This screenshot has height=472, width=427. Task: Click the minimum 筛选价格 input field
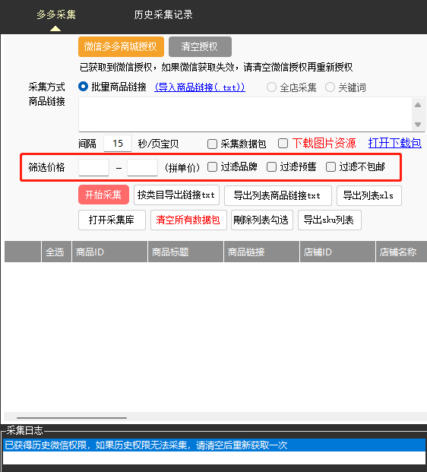[x=93, y=167]
